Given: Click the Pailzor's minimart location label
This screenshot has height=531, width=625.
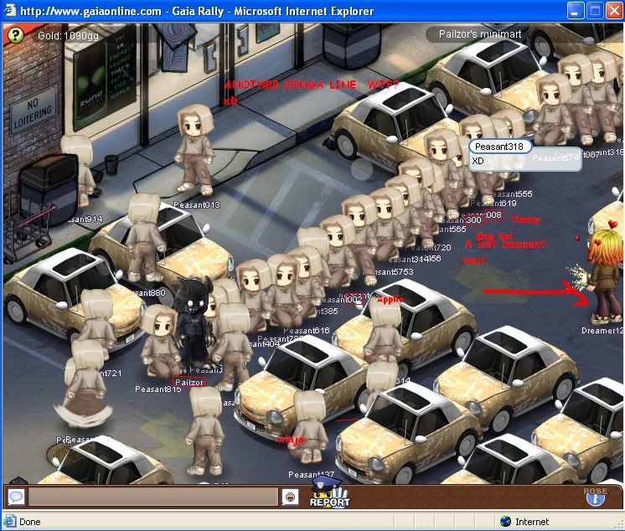Looking at the screenshot, I should tap(480, 34).
